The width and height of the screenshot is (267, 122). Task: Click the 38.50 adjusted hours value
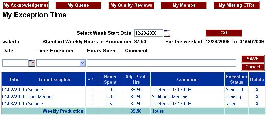(136, 90)
